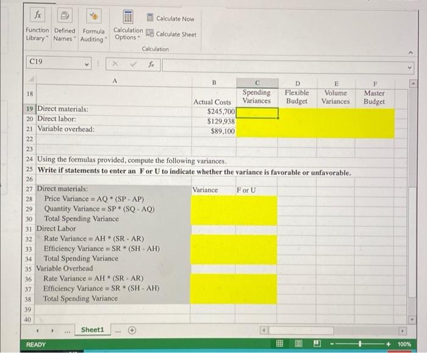Screen dimensions: 427x353
Task: Click 'Direct labor:' label in row 20
Action: 57,119
